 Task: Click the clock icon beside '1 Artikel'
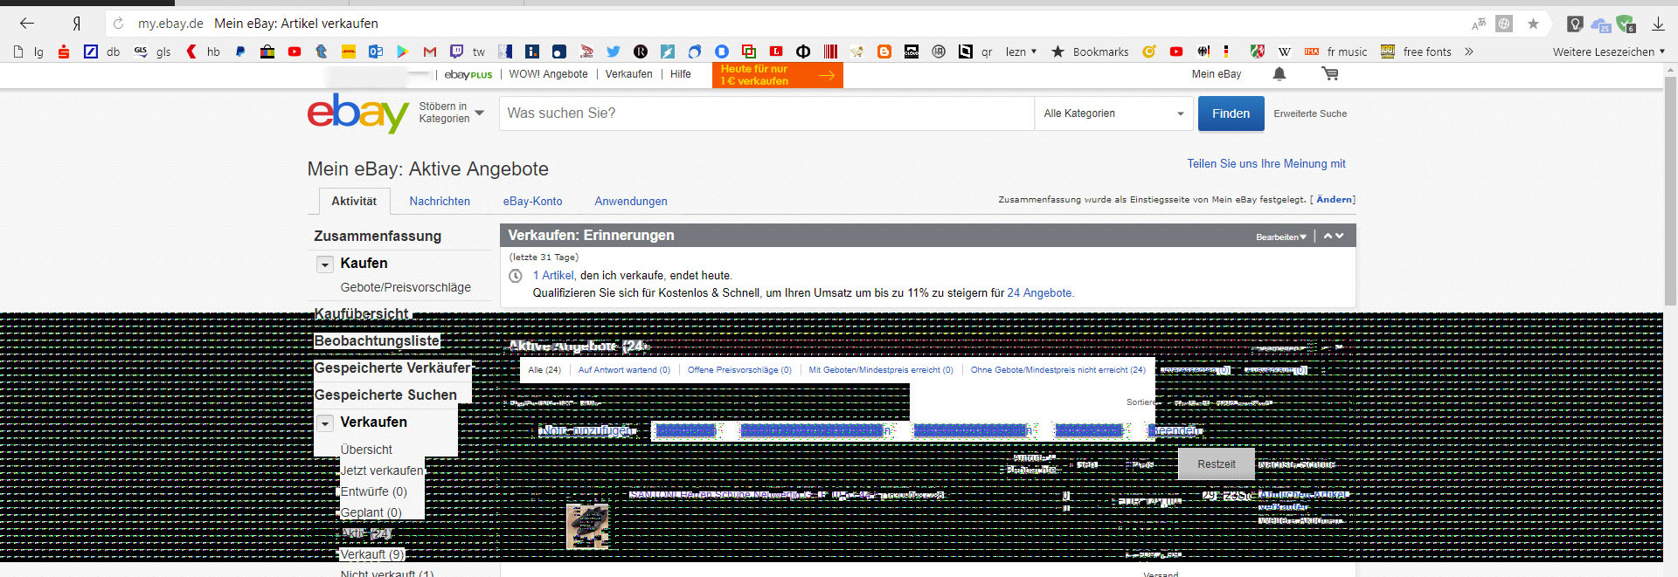click(x=516, y=276)
